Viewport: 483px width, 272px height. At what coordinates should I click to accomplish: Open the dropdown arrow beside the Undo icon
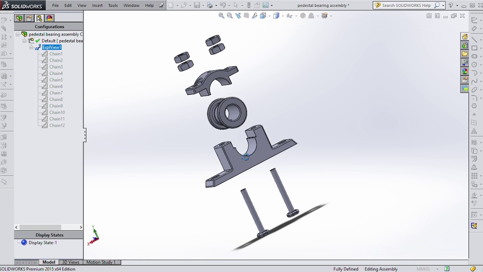[229, 6]
